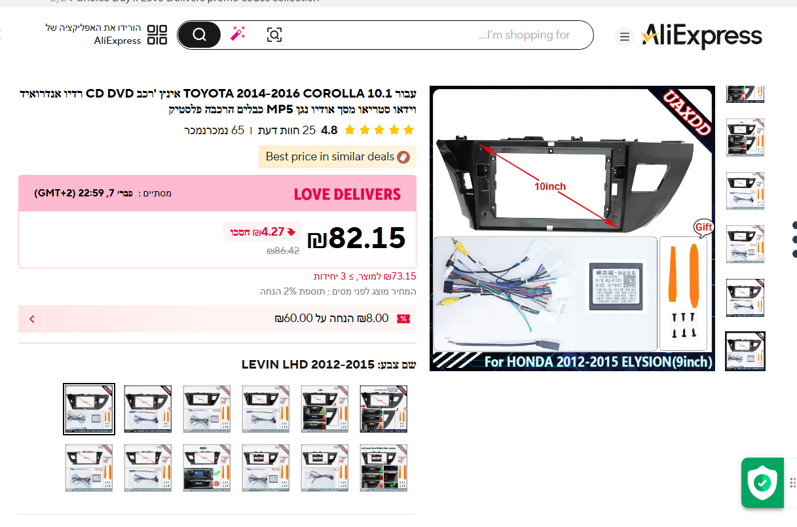Open the LOVE DELIVERS promotion banner
This screenshot has height=527, width=797.
217,193
